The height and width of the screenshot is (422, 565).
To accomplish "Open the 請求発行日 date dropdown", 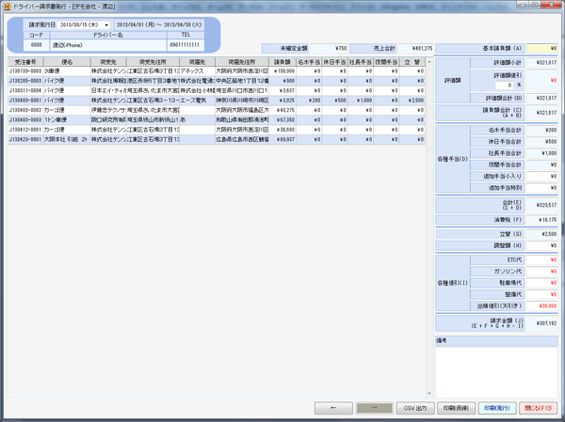I will (x=106, y=24).
